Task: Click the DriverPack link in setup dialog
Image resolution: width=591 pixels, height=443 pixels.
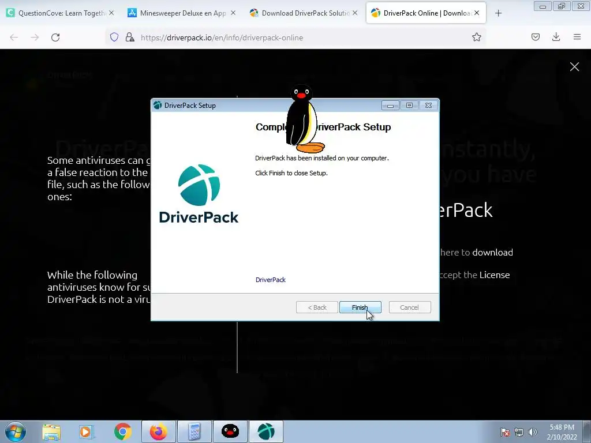Action: click(x=270, y=280)
